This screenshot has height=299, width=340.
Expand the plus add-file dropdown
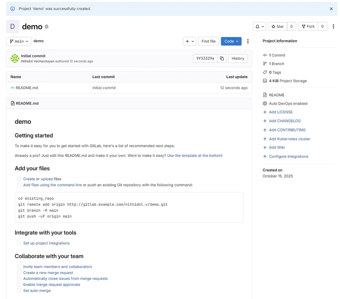tap(190, 41)
